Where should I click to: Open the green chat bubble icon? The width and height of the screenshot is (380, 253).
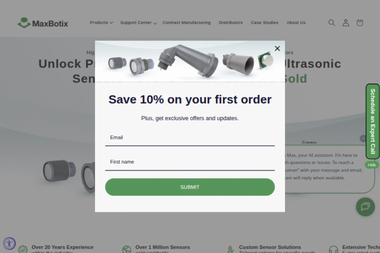[365, 207]
